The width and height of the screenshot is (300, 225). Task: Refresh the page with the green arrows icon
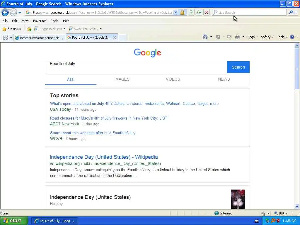pyautogui.click(x=199, y=12)
